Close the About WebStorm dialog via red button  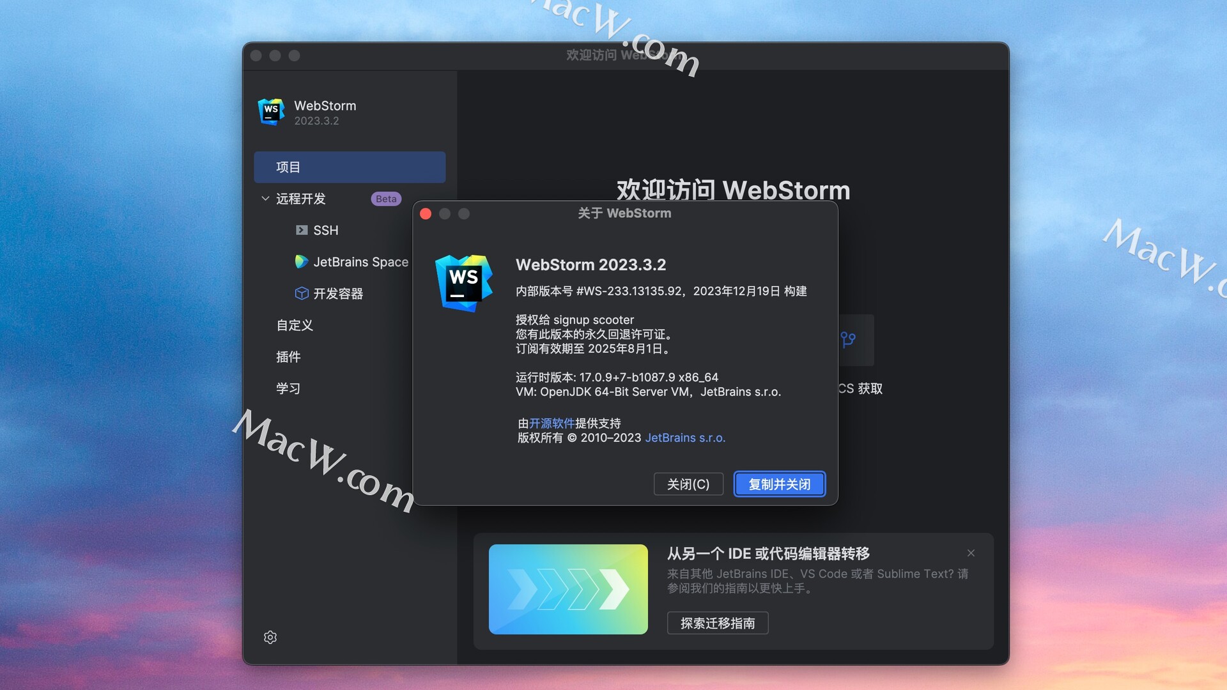click(426, 214)
